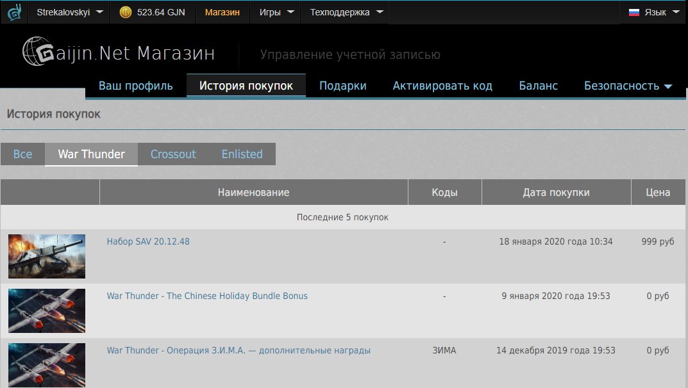This screenshot has height=388, width=688.
Task: Expand the Игры menu
Action: [x=276, y=12]
